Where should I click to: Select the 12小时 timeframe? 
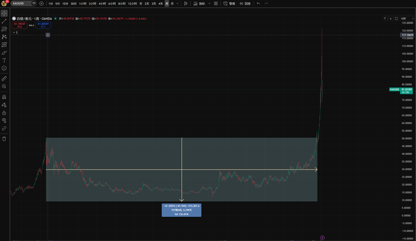[x=132, y=3]
